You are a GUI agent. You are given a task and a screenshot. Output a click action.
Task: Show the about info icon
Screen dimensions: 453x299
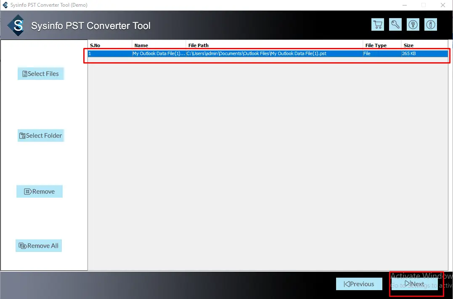click(430, 24)
